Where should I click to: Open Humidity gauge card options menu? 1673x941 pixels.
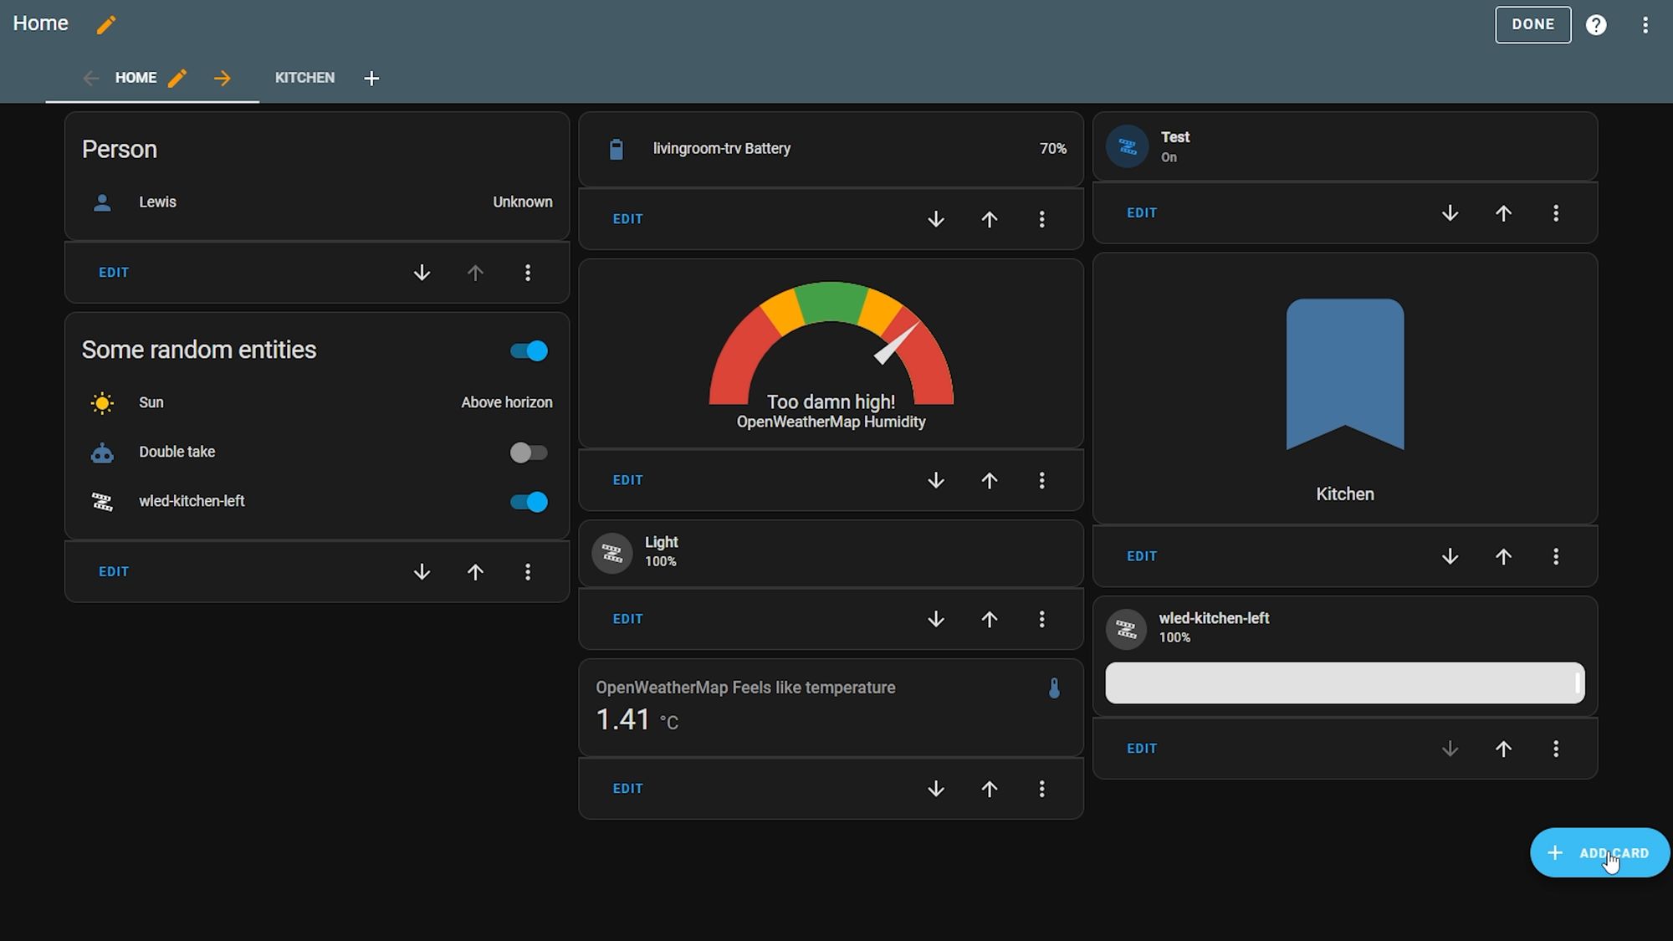1042,480
